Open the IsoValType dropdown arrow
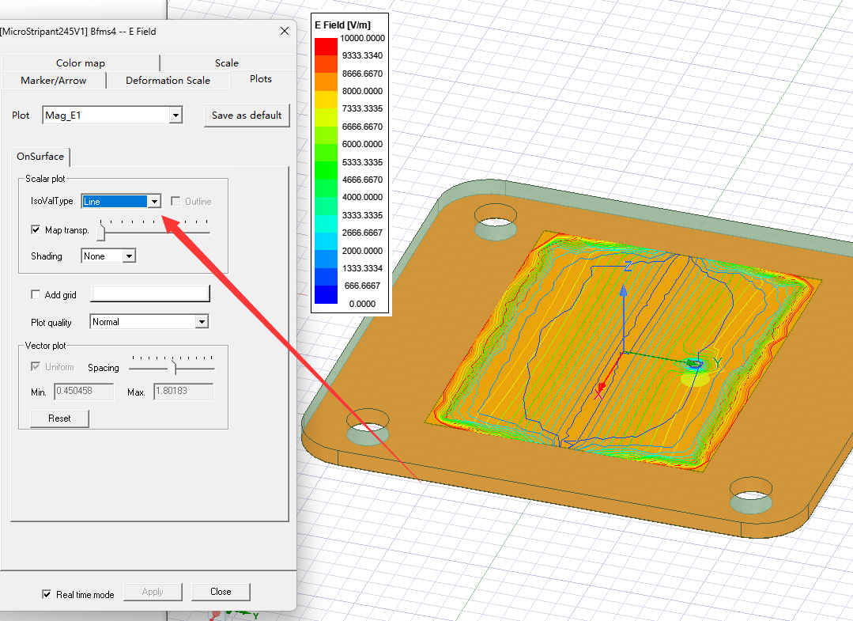Viewport: 853px width, 621px height. coord(154,202)
